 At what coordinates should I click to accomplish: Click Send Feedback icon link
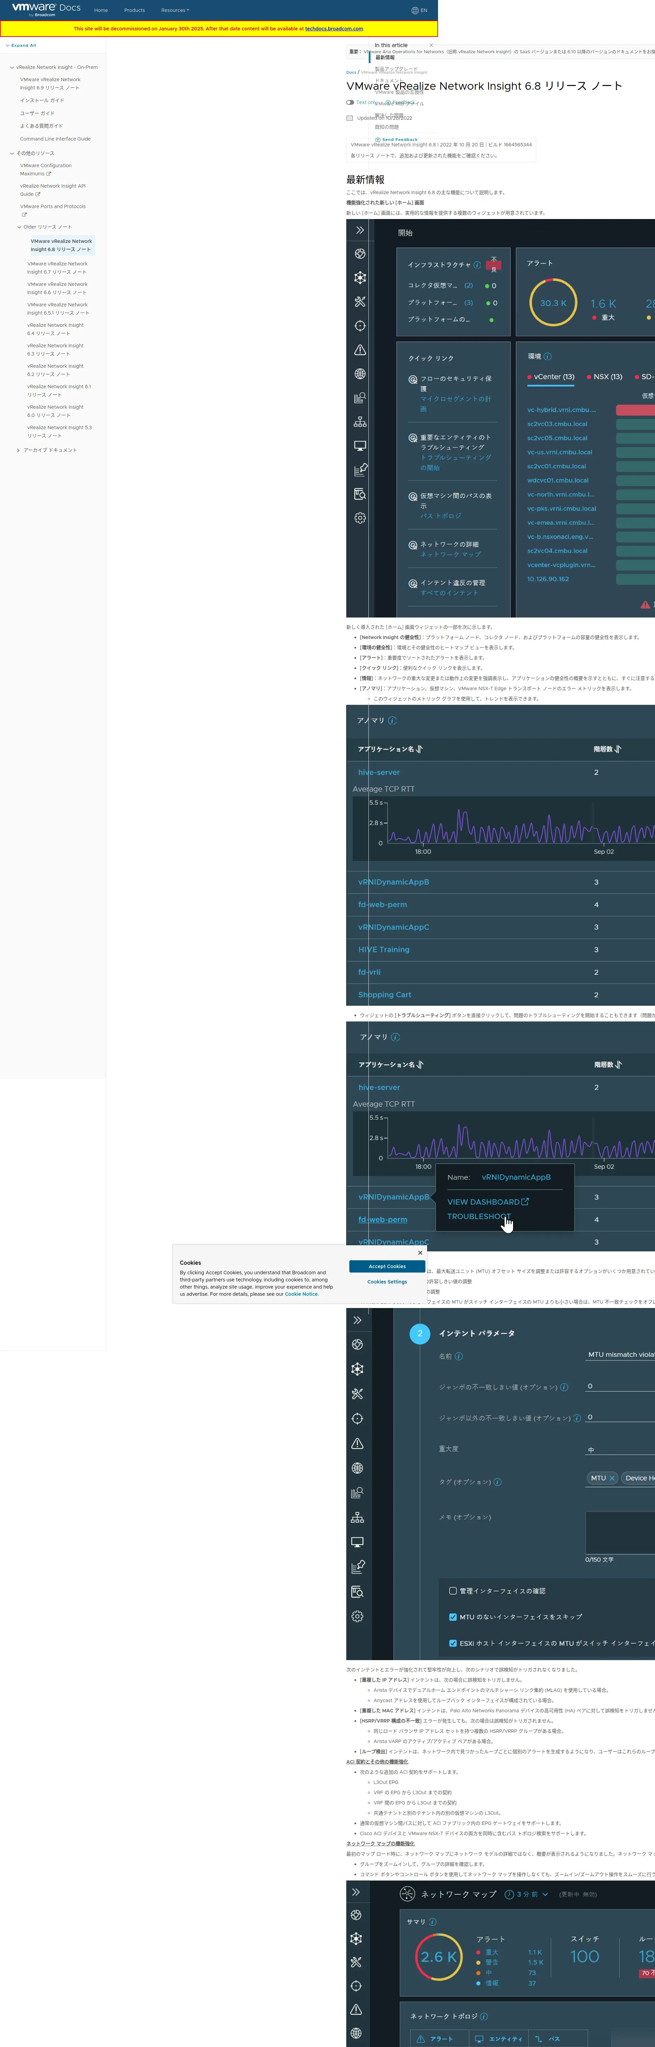tap(378, 140)
